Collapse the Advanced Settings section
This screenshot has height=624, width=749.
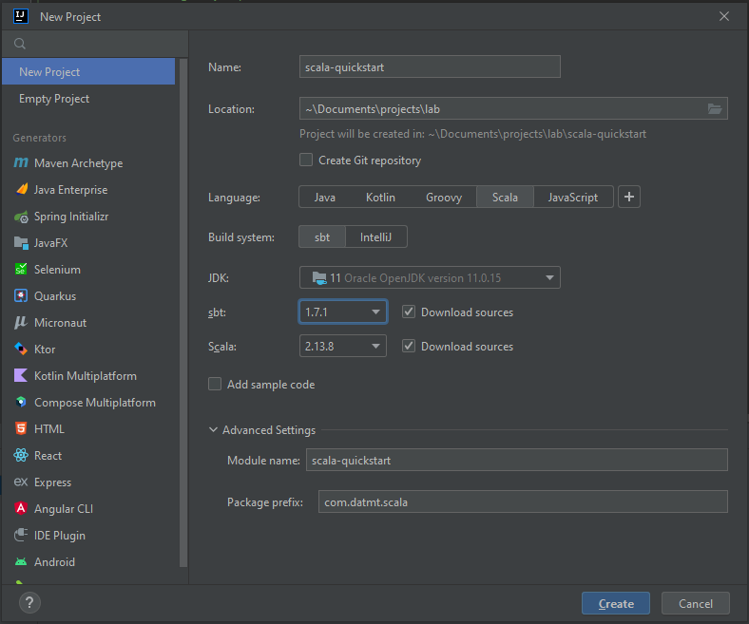(x=213, y=429)
